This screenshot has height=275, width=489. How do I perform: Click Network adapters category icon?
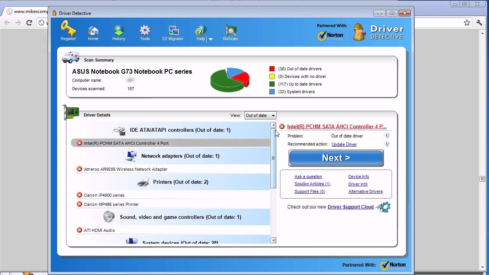[x=131, y=156]
